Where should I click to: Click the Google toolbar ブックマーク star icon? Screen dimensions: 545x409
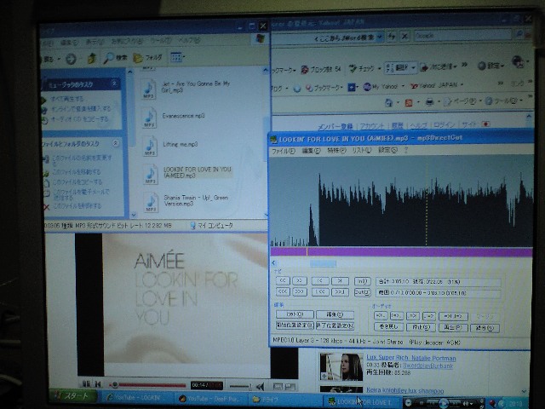(309, 89)
